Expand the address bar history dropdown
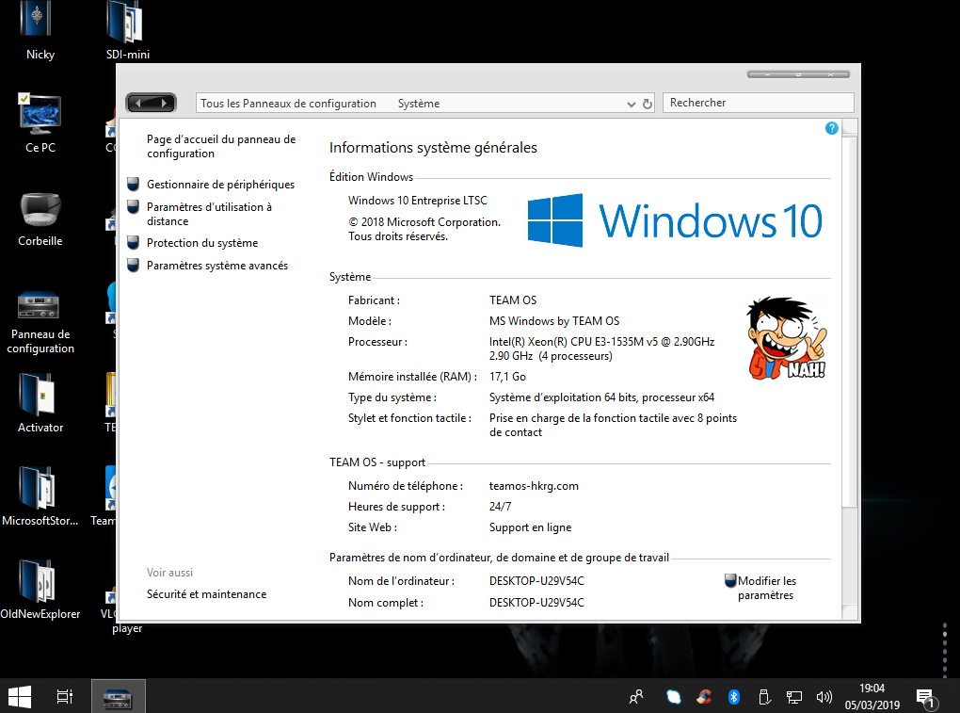The width and height of the screenshot is (960, 713). [x=632, y=105]
